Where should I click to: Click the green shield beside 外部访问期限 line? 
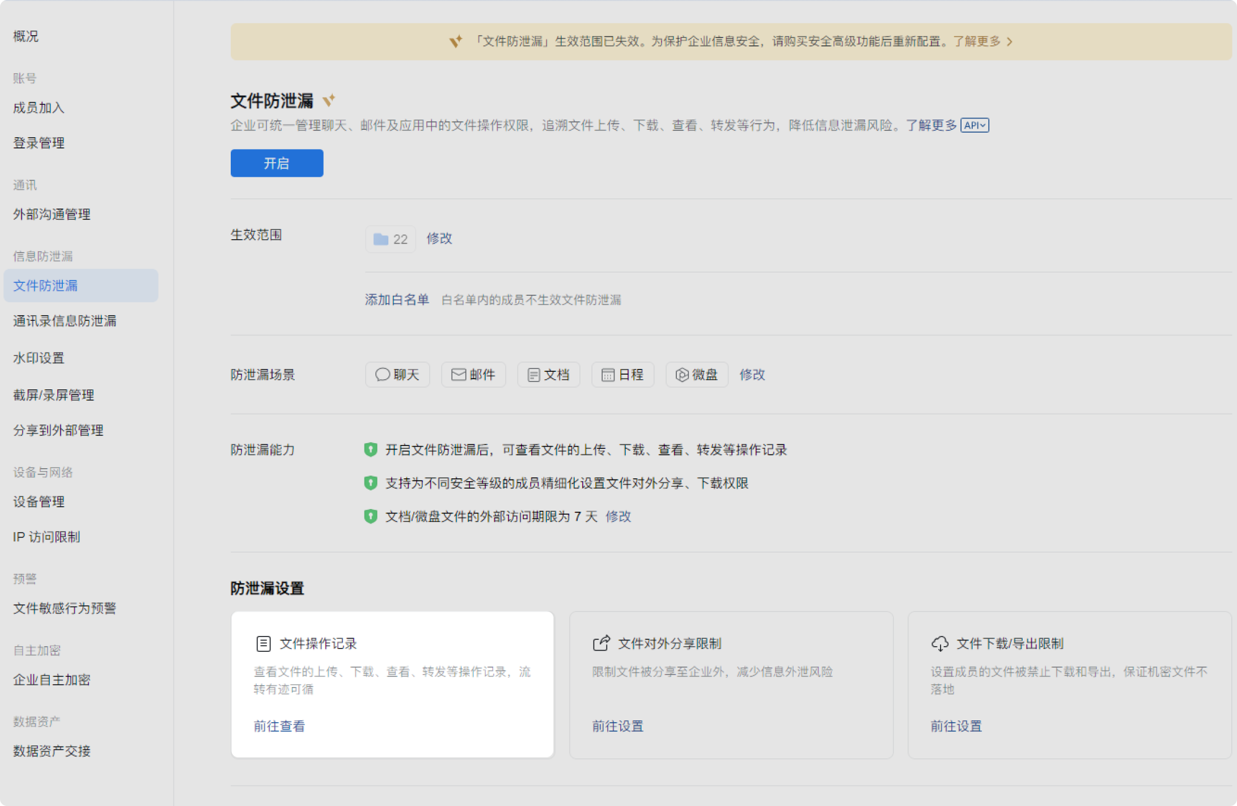point(370,516)
